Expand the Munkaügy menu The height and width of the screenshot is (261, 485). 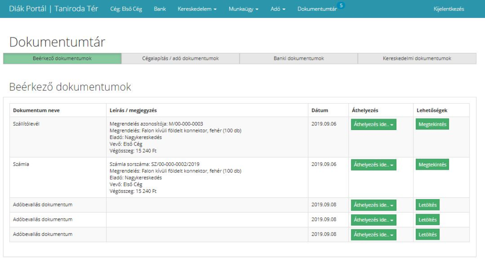click(243, 9)
